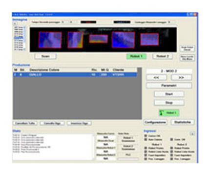Viewport: 210px width, 176px height.
Task: Click the previous model << button
Action: (x=156, y=78)
